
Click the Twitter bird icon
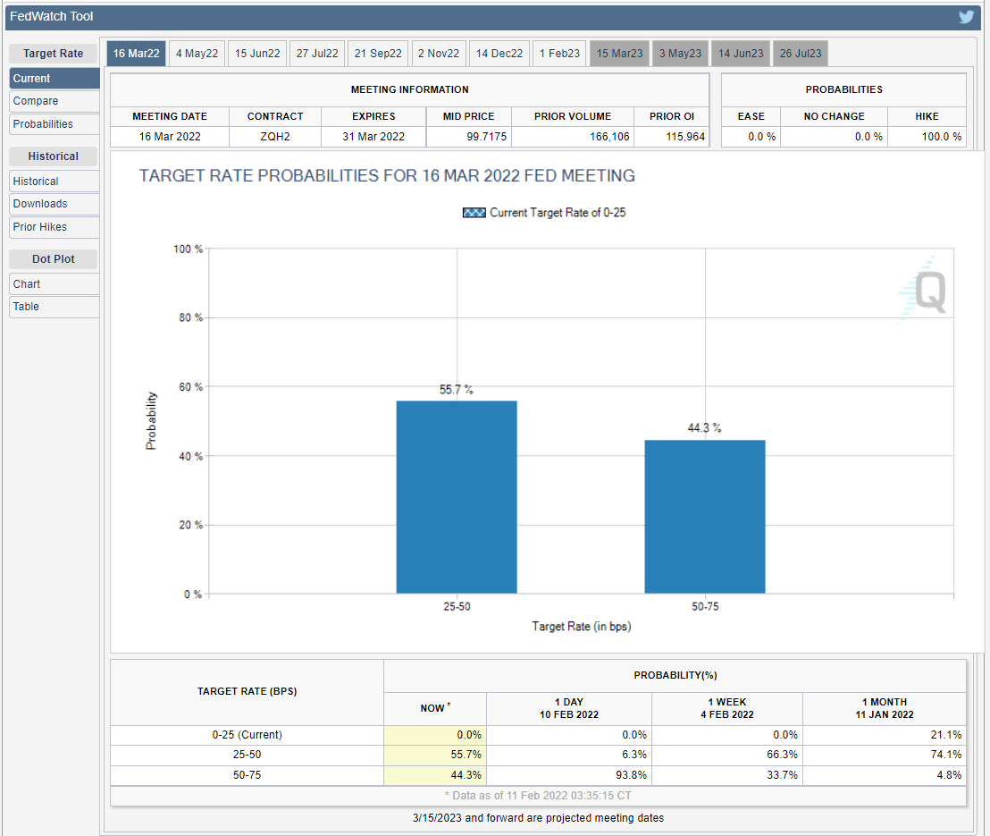click(x=966, y=16)
